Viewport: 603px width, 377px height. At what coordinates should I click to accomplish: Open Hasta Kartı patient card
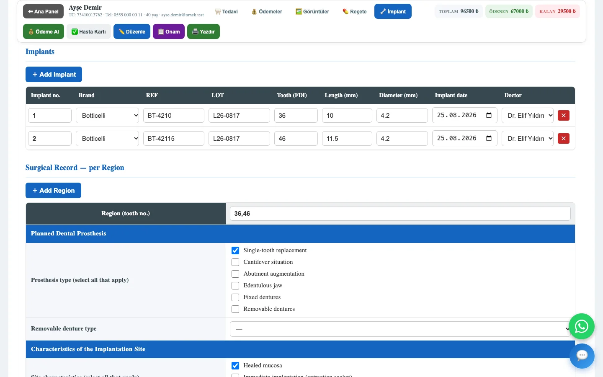[89, 31]
